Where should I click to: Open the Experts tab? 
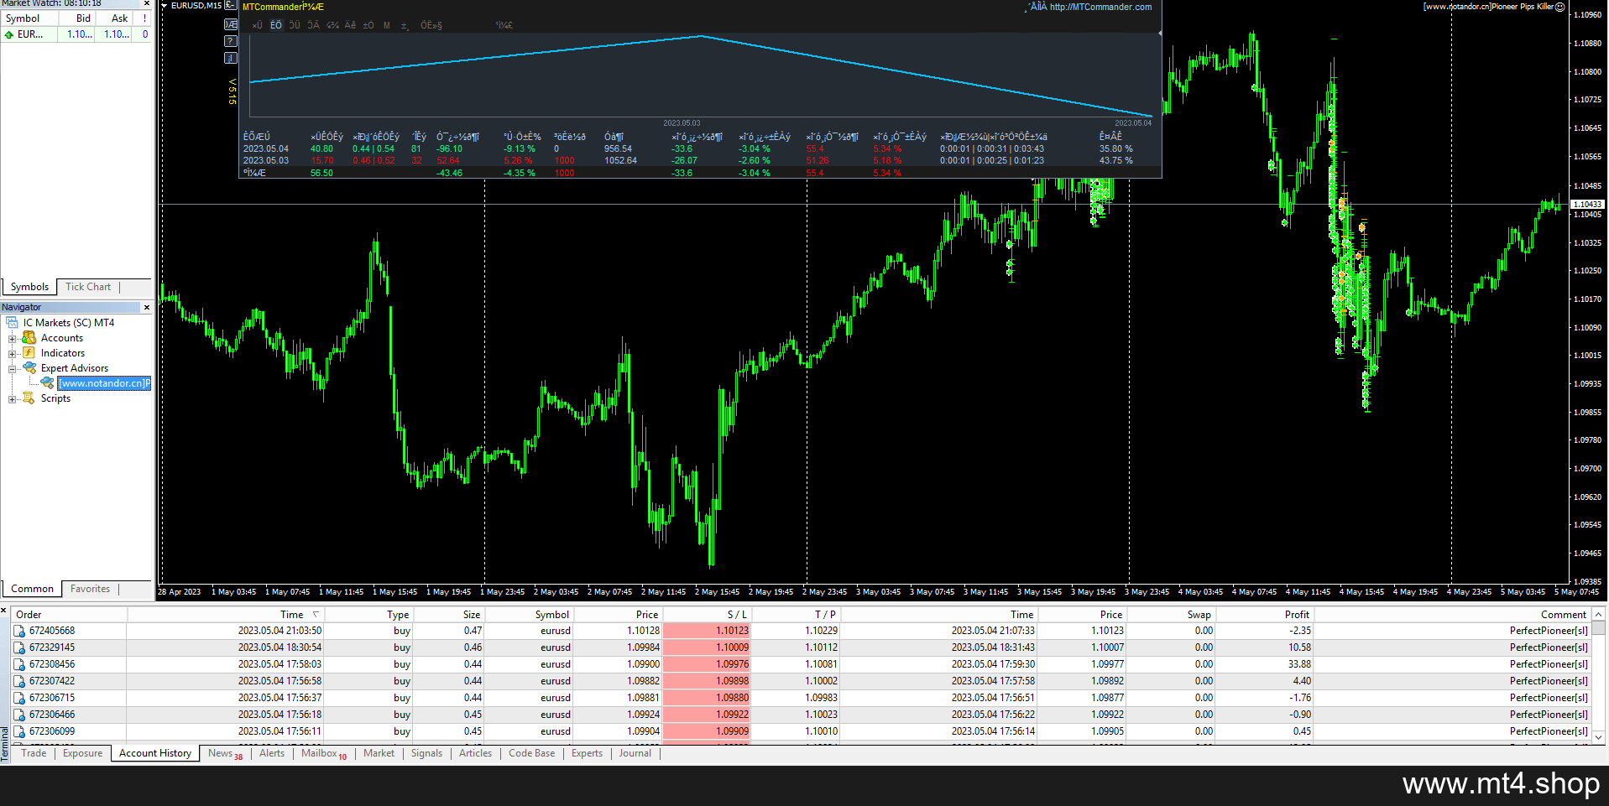pos(587,753)
